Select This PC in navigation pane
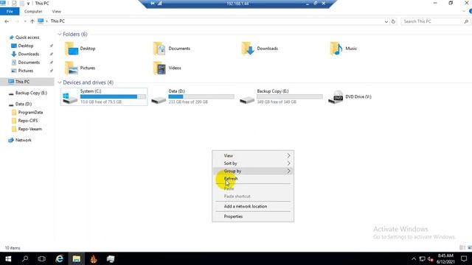This screenshot has height=265, width=472. click(27, 82)
